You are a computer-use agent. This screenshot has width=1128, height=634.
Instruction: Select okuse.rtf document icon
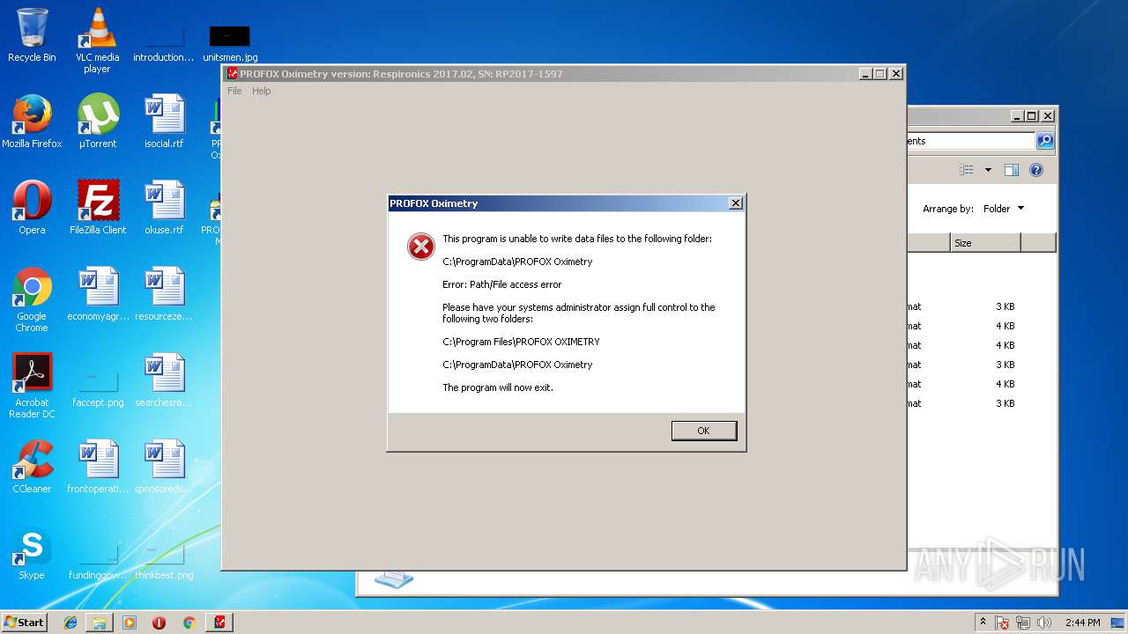tap(164, 208)
